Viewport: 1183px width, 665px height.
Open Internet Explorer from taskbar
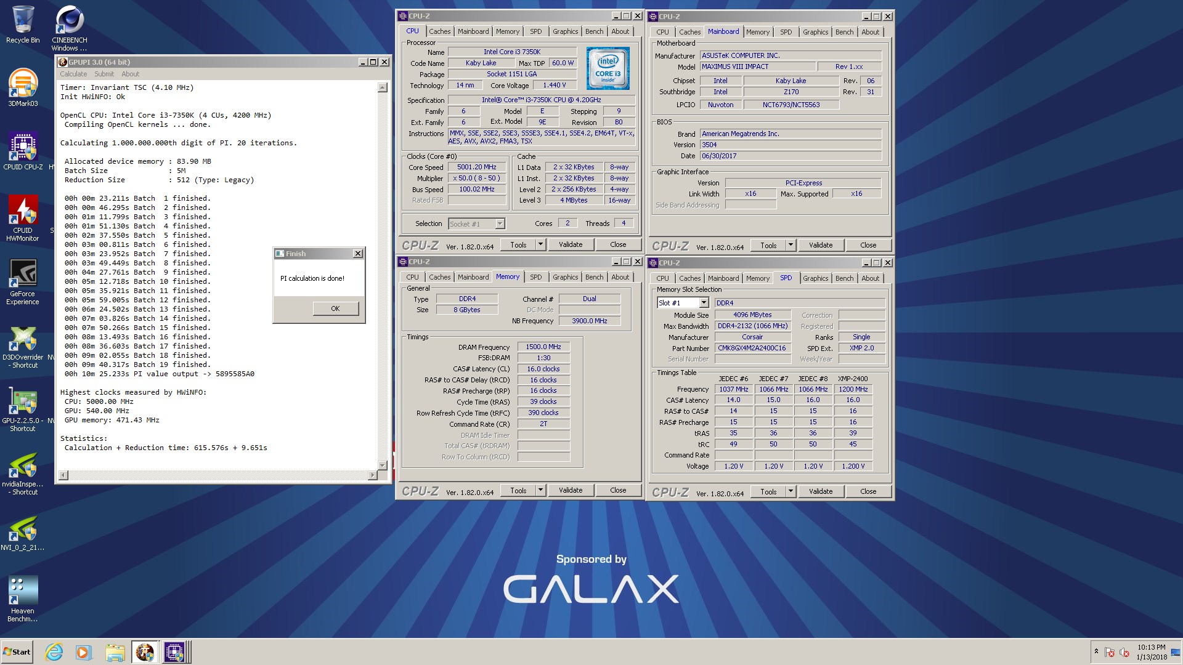(54, 652)
